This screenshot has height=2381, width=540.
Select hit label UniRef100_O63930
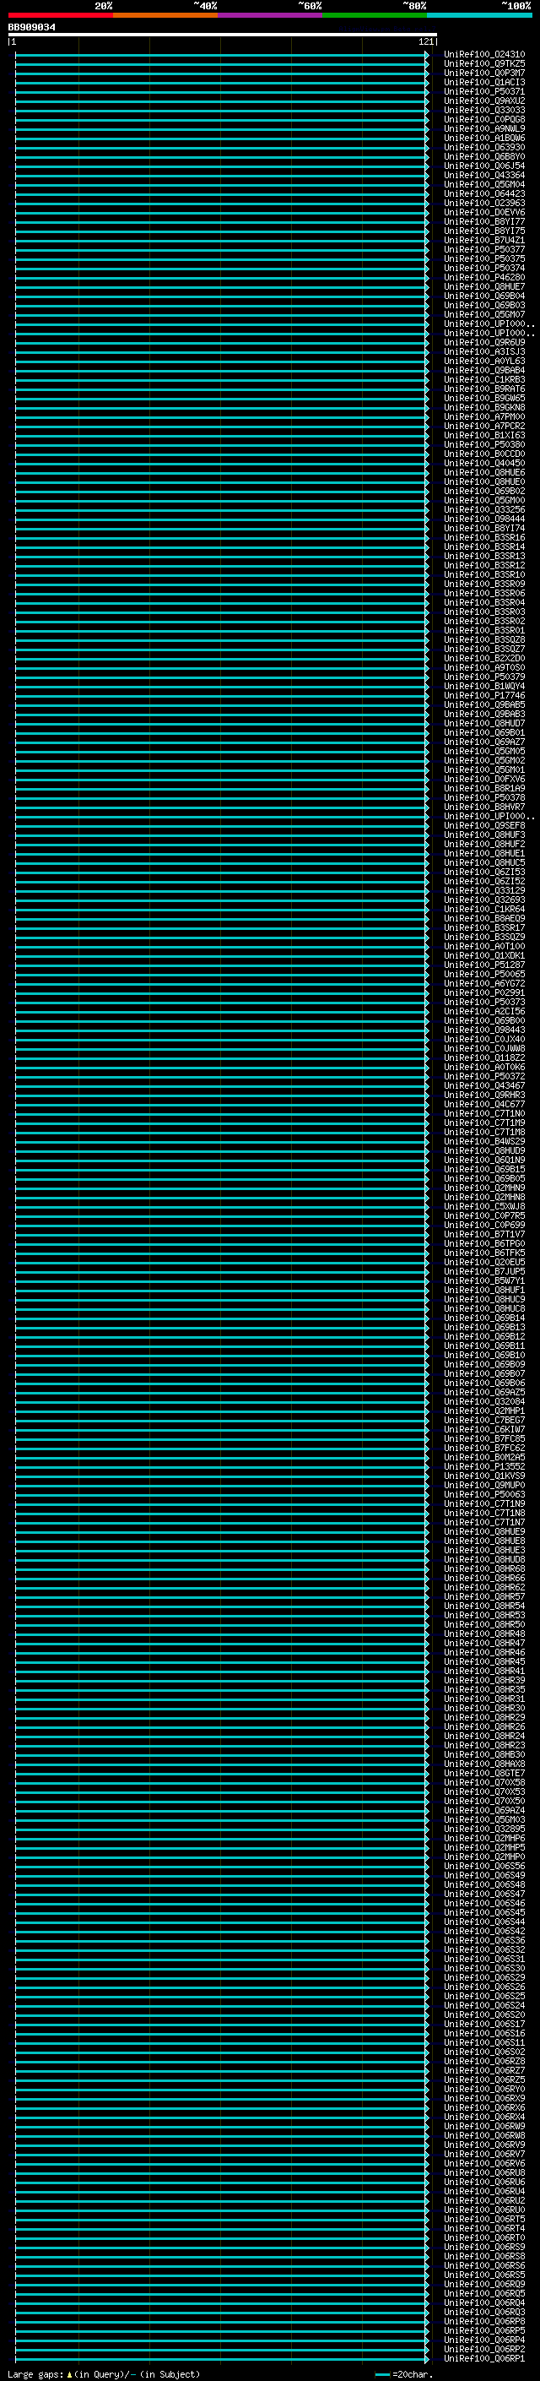tap(484, 147)
